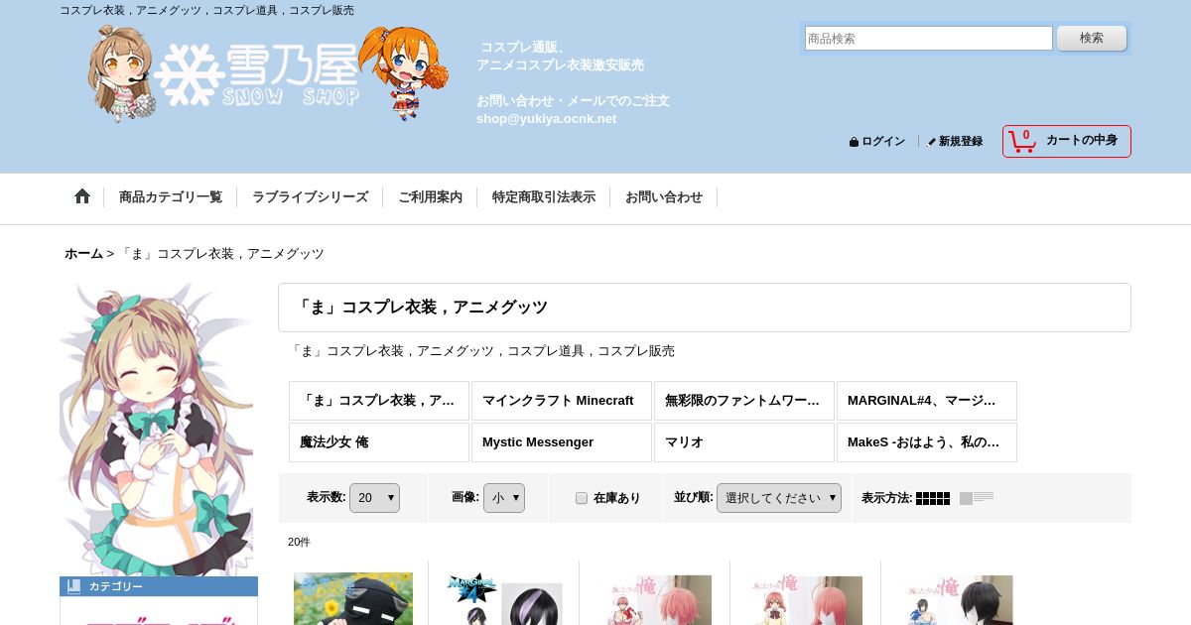The width and height of the screenshot is (1191, 625).
Task: Click the maid girl sidebar banner
Action: point(157,429)
